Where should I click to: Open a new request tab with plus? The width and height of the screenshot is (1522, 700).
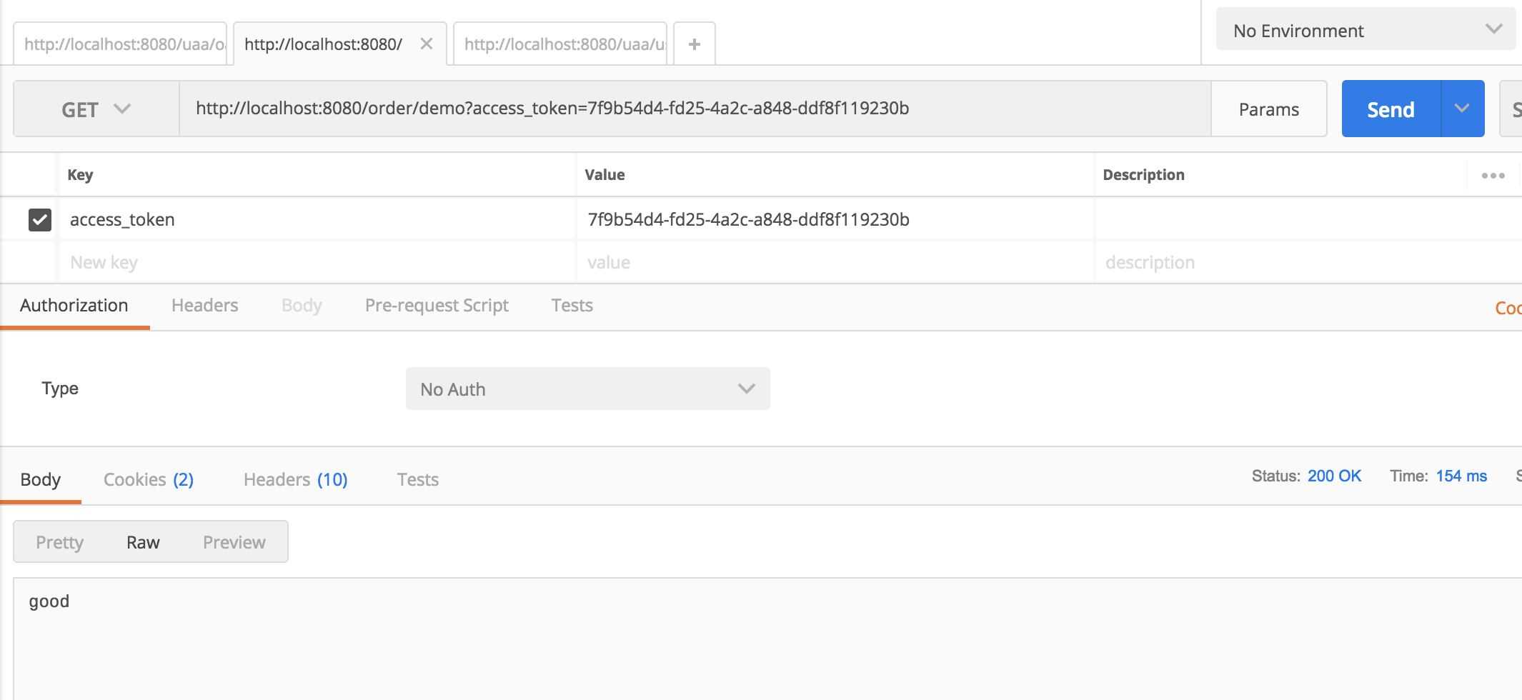coord(694,44)
